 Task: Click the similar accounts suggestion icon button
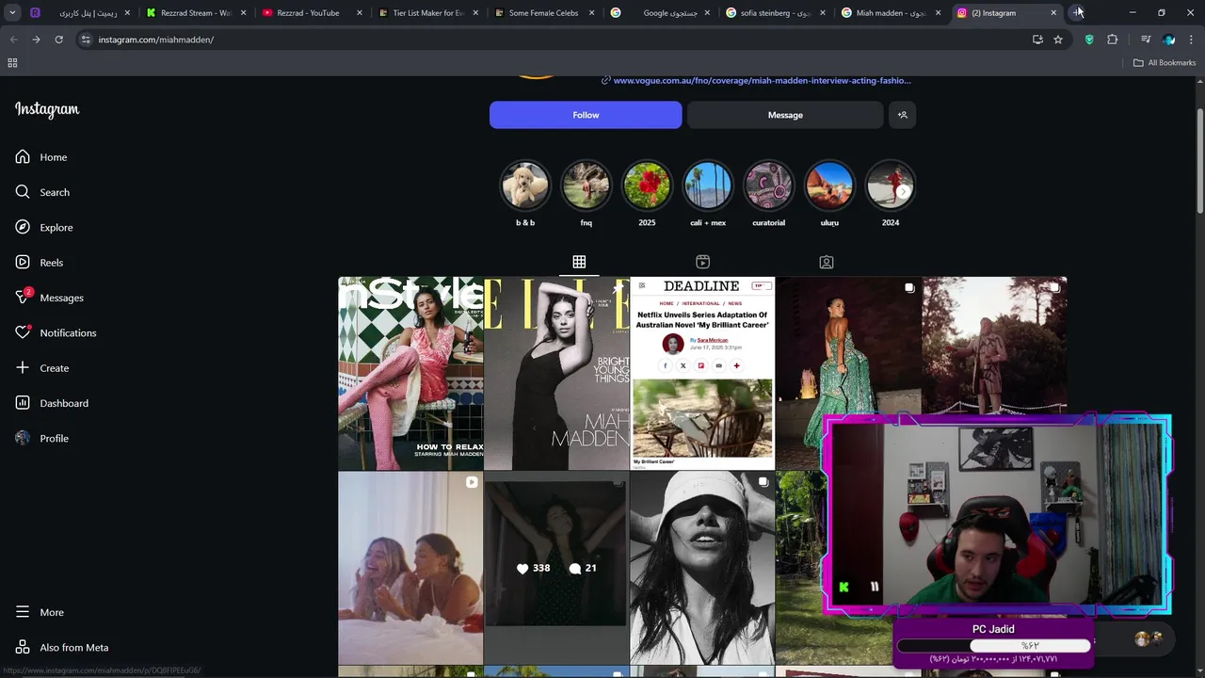[902, 115]
